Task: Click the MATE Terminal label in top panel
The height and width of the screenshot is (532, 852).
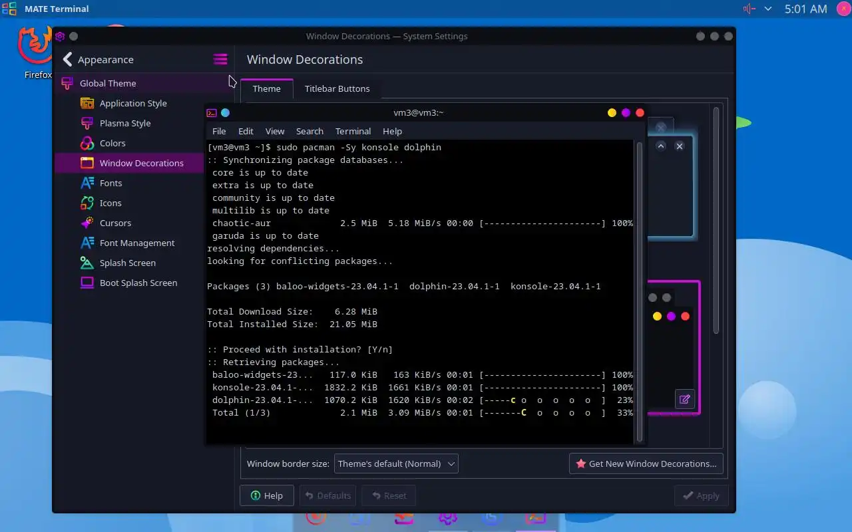Action: 57,9
